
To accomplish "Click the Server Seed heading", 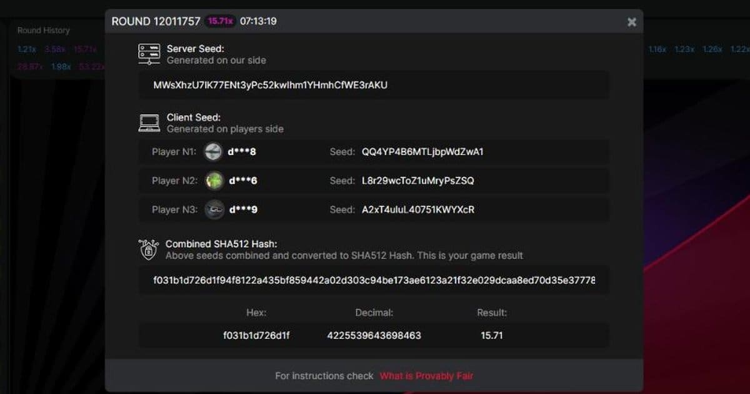I will click(x=196, y=49).
